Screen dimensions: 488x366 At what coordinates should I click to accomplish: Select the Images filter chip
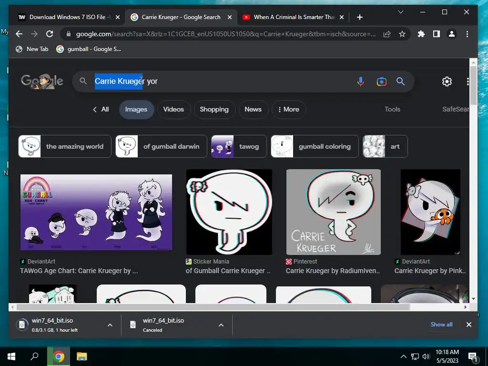click(x=136, y=109)
